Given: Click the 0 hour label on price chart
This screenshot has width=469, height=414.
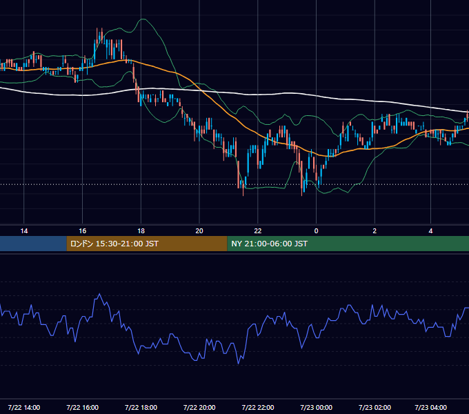Looking at the screenshot, I should tap(316, 231).
